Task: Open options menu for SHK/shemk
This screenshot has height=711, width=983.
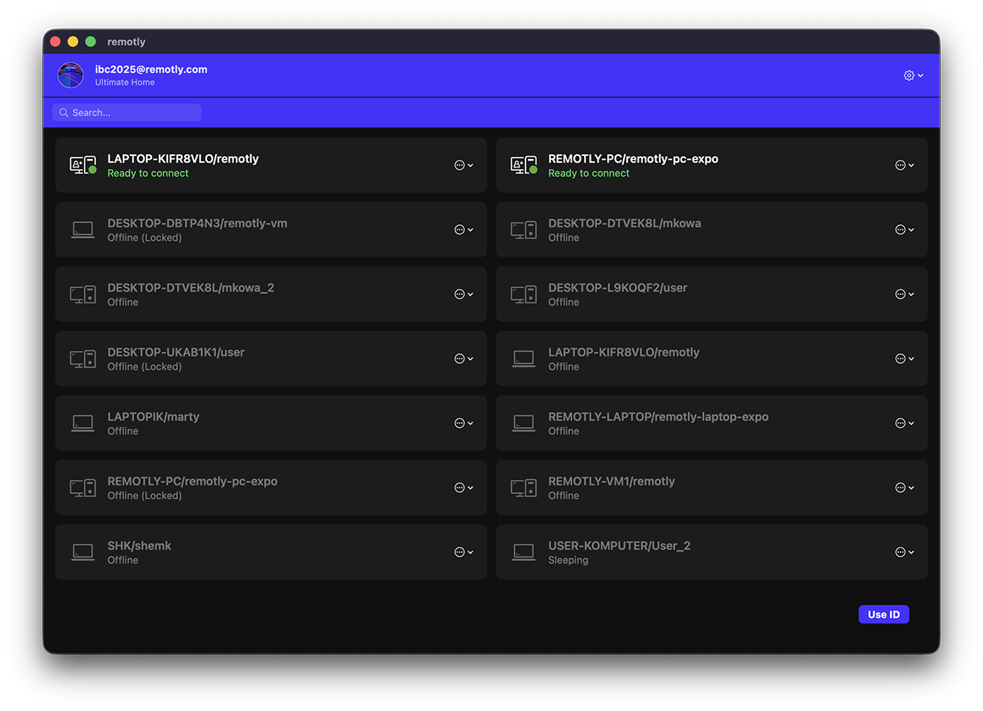Action: [463, 552]
